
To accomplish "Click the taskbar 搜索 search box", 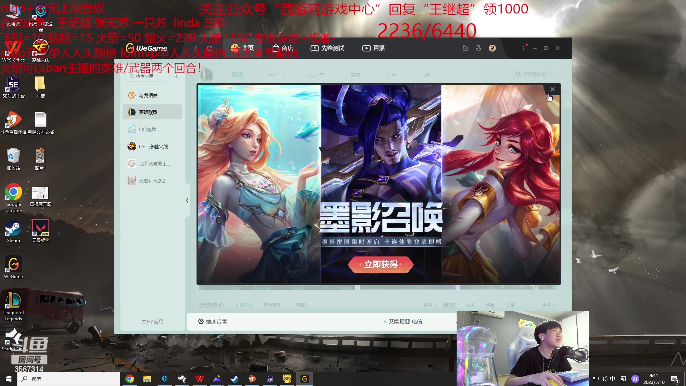I will (x=69, y=379).
